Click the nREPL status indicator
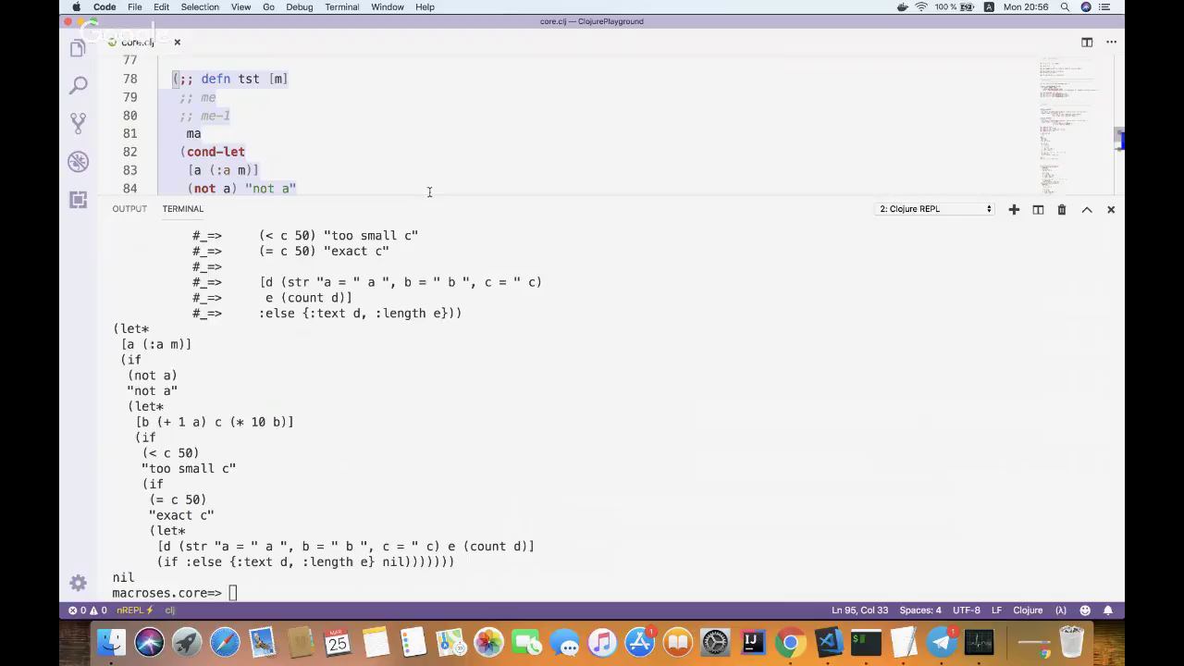Screen dimensions: 1184x666 134,610
